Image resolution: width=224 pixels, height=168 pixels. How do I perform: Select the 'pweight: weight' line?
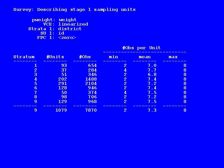tap(54, 20)
